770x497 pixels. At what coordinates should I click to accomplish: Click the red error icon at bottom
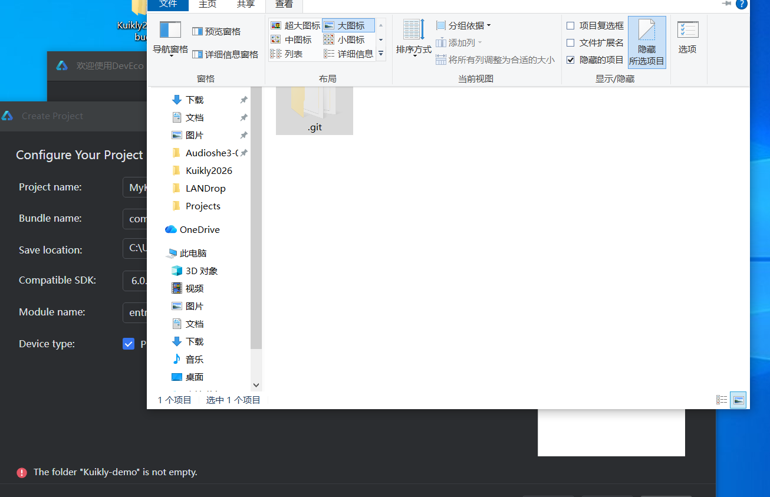pyautogui.click(x=22, y=472)
